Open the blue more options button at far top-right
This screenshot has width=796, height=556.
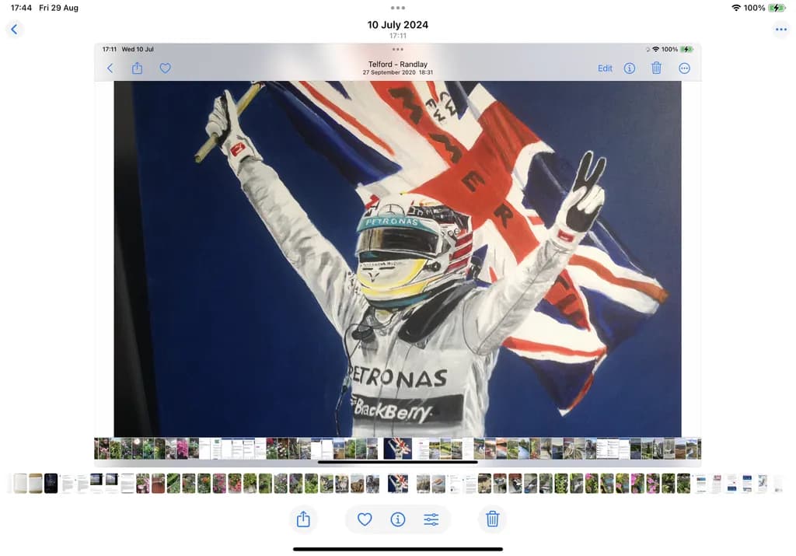click(x=780, y=30)
